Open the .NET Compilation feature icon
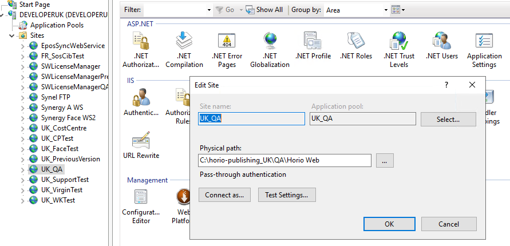This screenshot has height=246, width=510. [x=184, y=41]
